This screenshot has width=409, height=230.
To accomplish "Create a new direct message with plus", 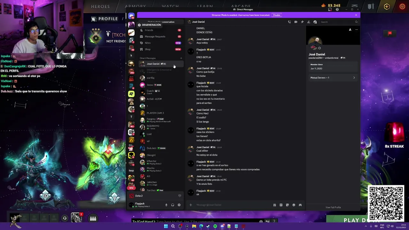I will 181,58.
